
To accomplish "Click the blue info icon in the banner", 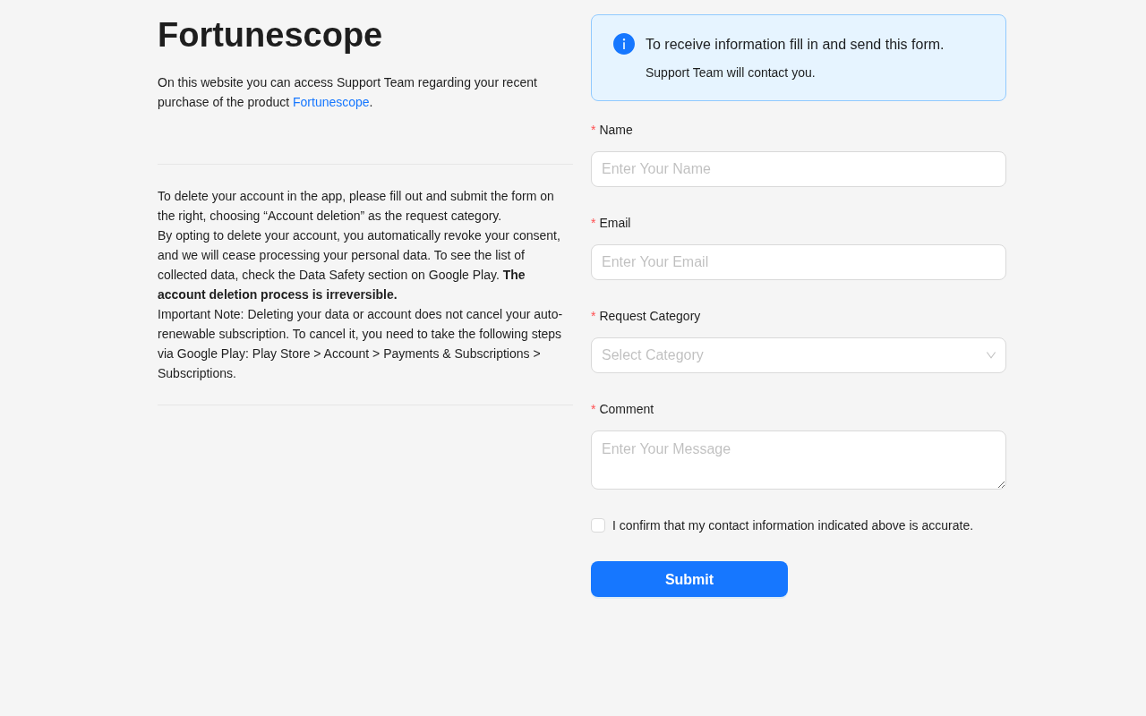I will click(x=624, y=44).
